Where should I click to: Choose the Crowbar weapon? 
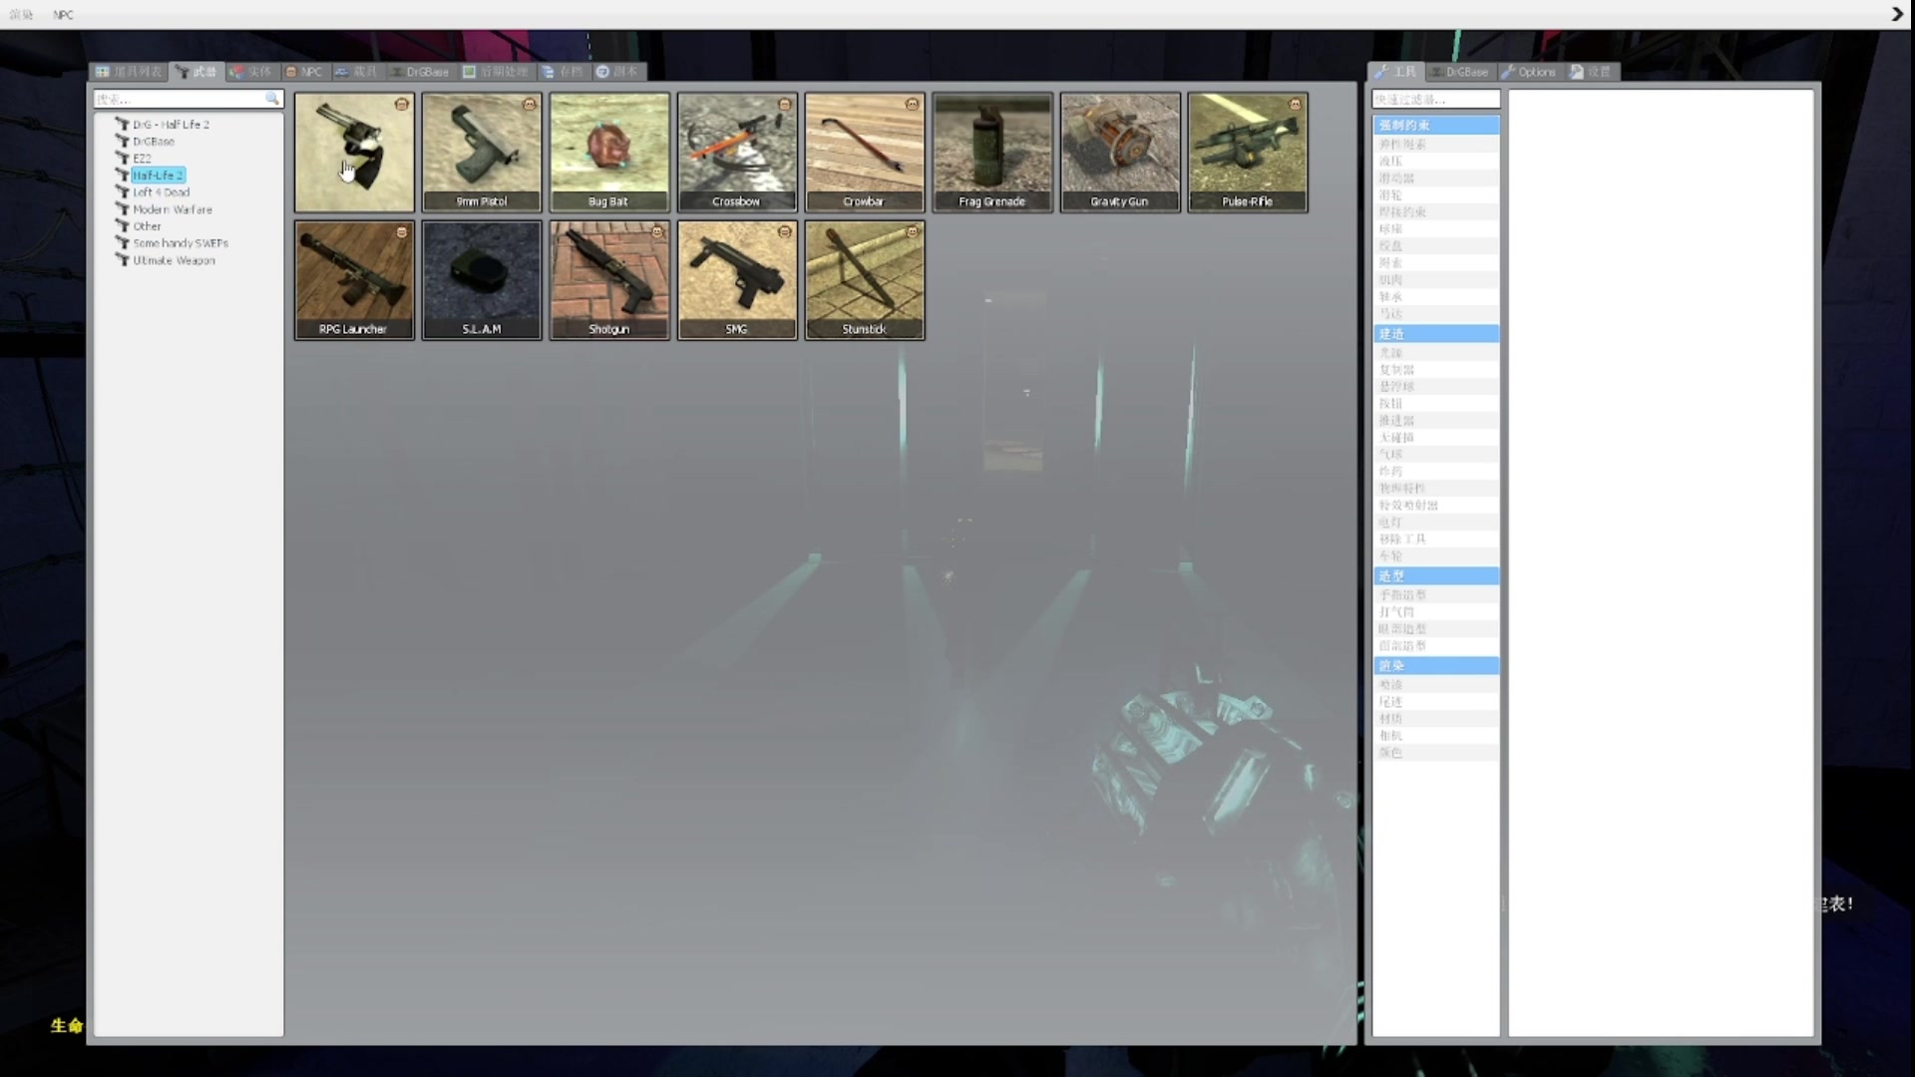[865, 153]
